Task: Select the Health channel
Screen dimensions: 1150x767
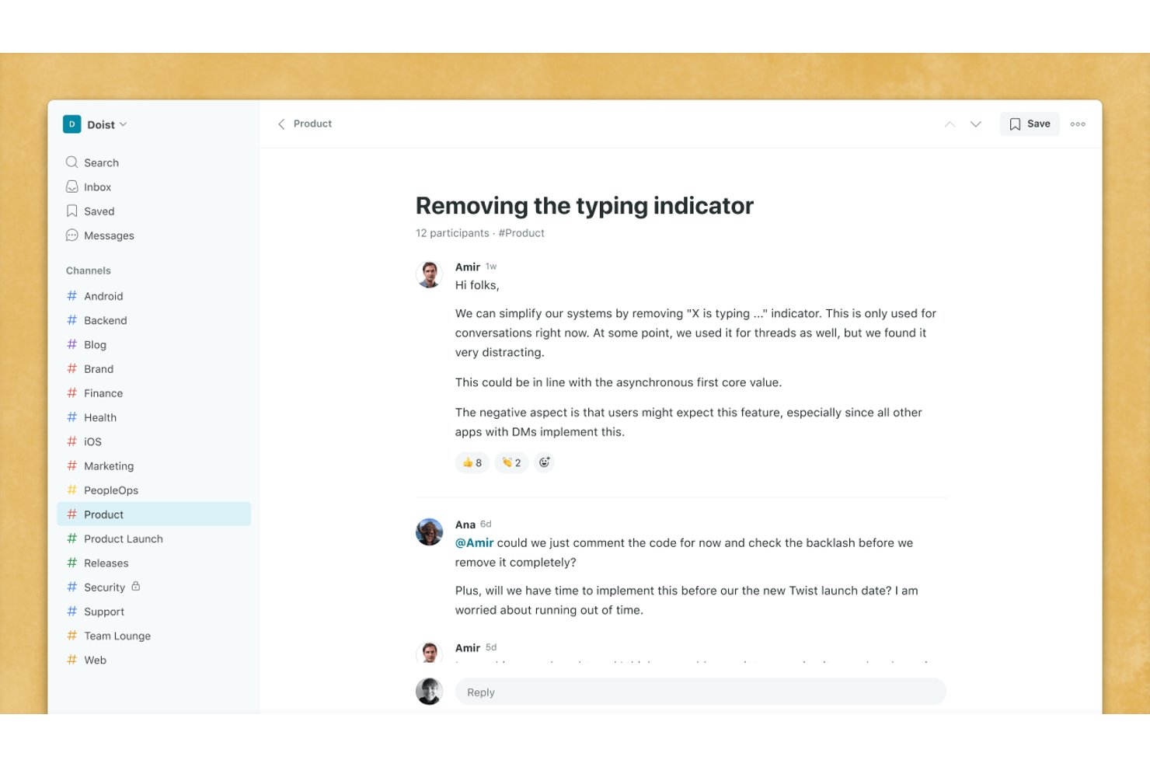Action: (154, 417)
